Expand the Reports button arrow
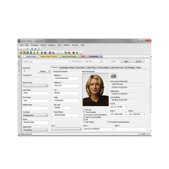 point(49,71)
